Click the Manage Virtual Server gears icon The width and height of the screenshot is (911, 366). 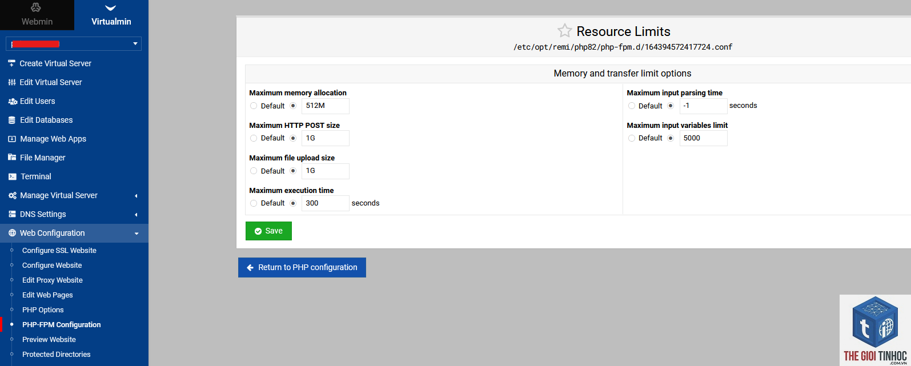point(12,195)
